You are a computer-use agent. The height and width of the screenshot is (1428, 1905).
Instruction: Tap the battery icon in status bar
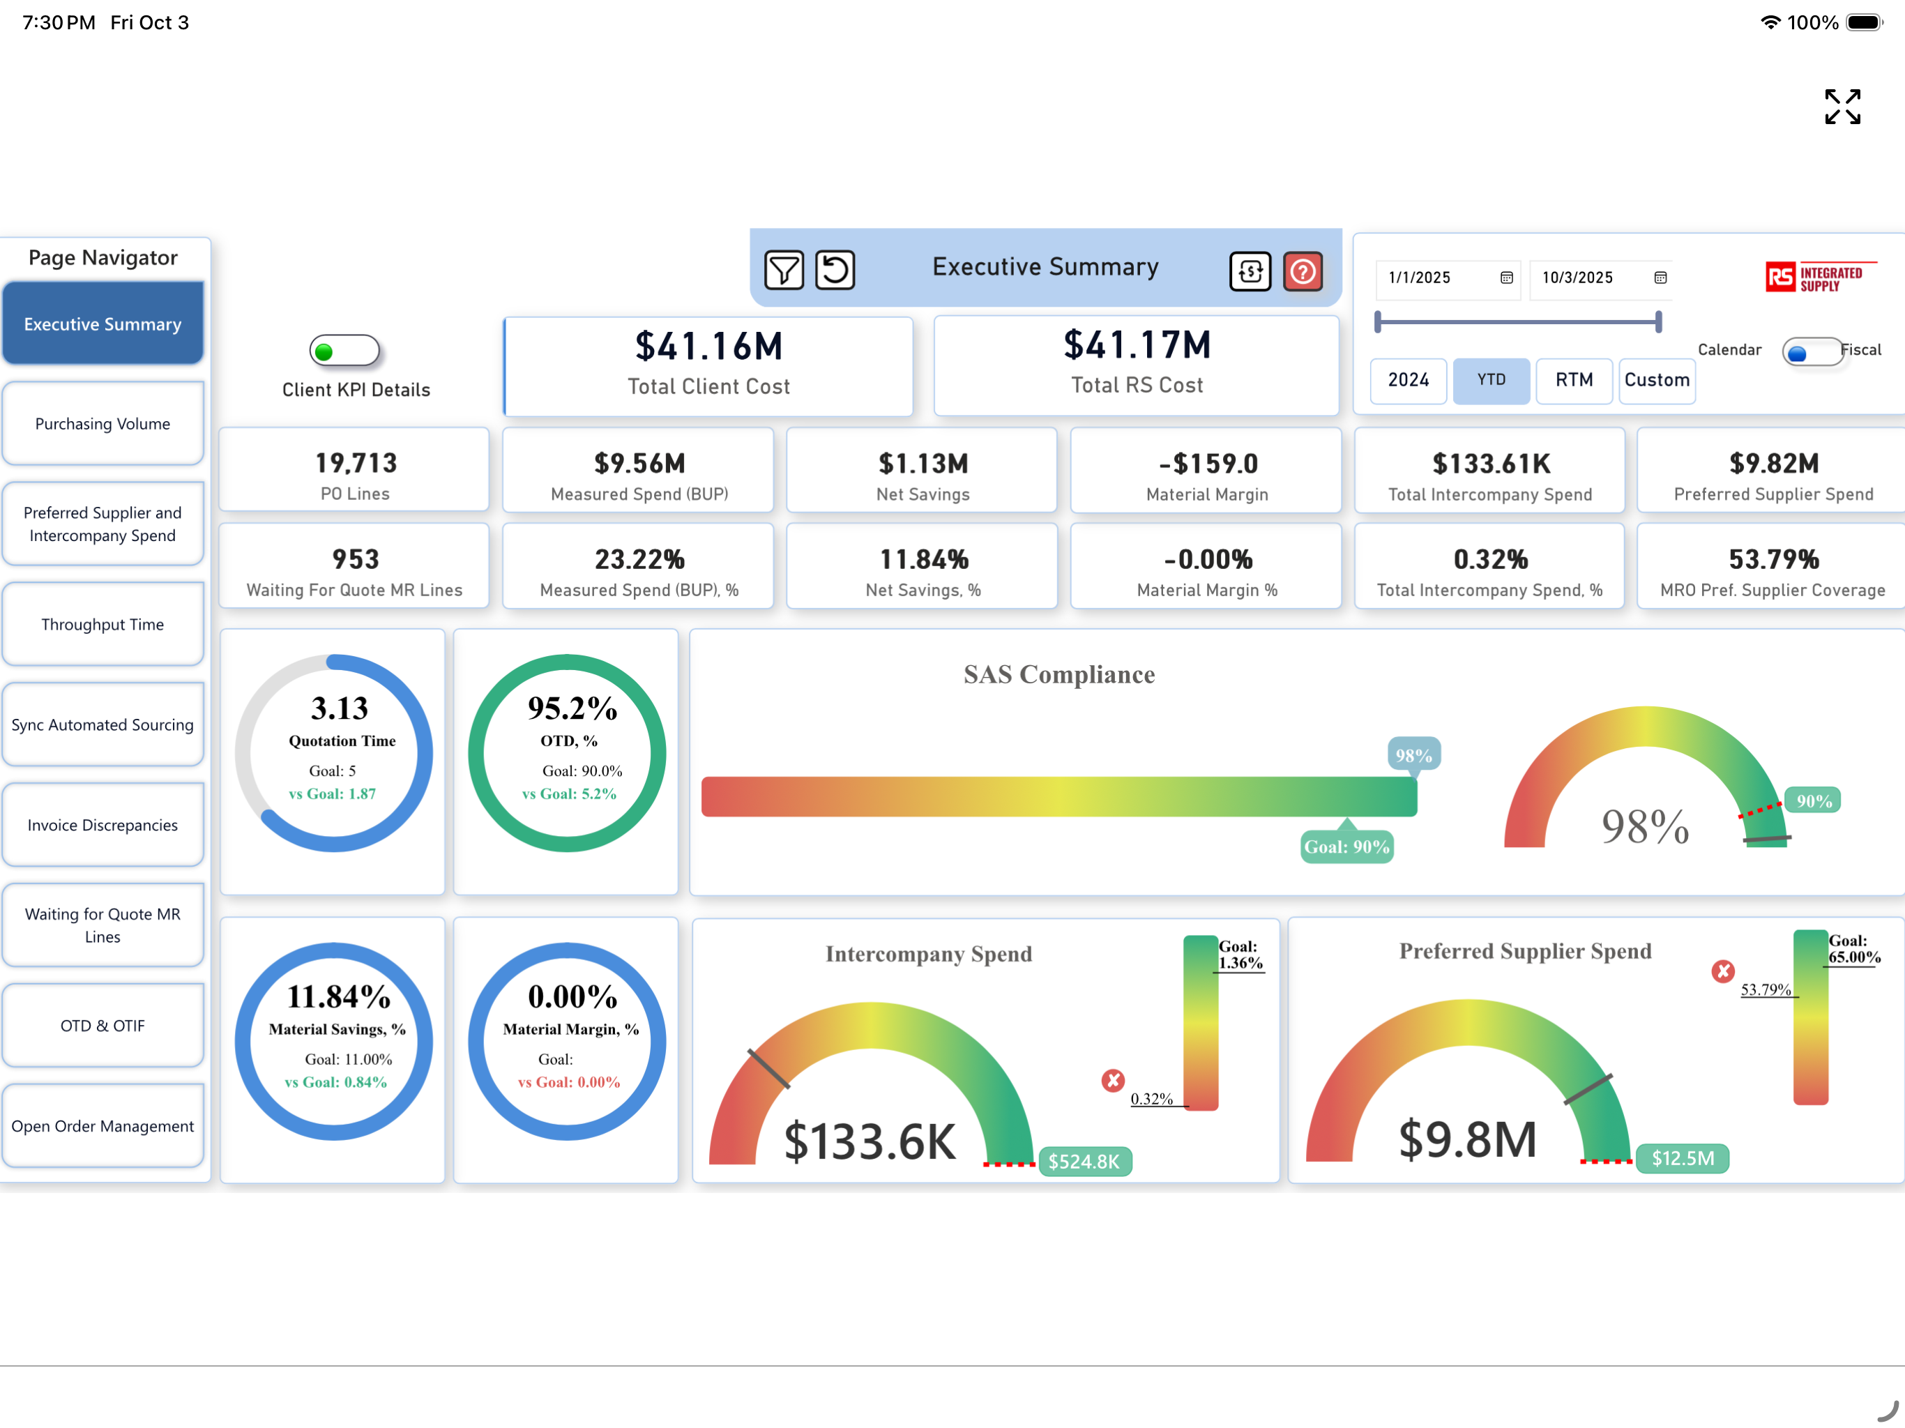(1864, 22)
